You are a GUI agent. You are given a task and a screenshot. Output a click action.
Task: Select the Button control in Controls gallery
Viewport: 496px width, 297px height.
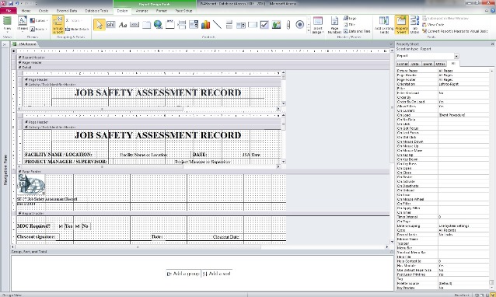[x=134, y=24]
